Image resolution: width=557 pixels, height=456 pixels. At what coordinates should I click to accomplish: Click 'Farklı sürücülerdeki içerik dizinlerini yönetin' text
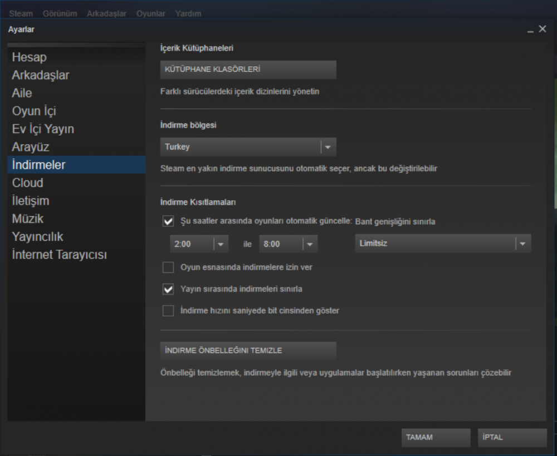coord(240,92)
